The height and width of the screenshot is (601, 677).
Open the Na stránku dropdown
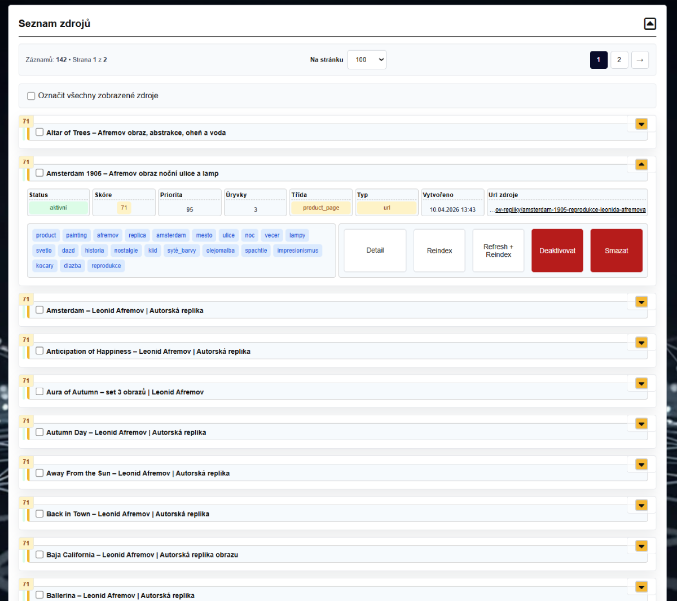(367, 60)
